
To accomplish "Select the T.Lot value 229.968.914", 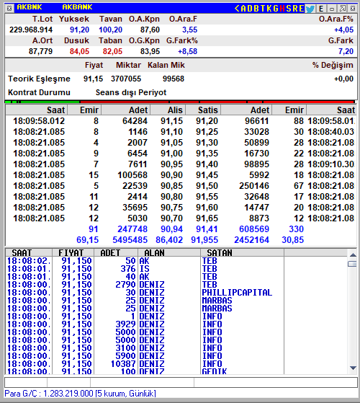I will tap(31, 30).
